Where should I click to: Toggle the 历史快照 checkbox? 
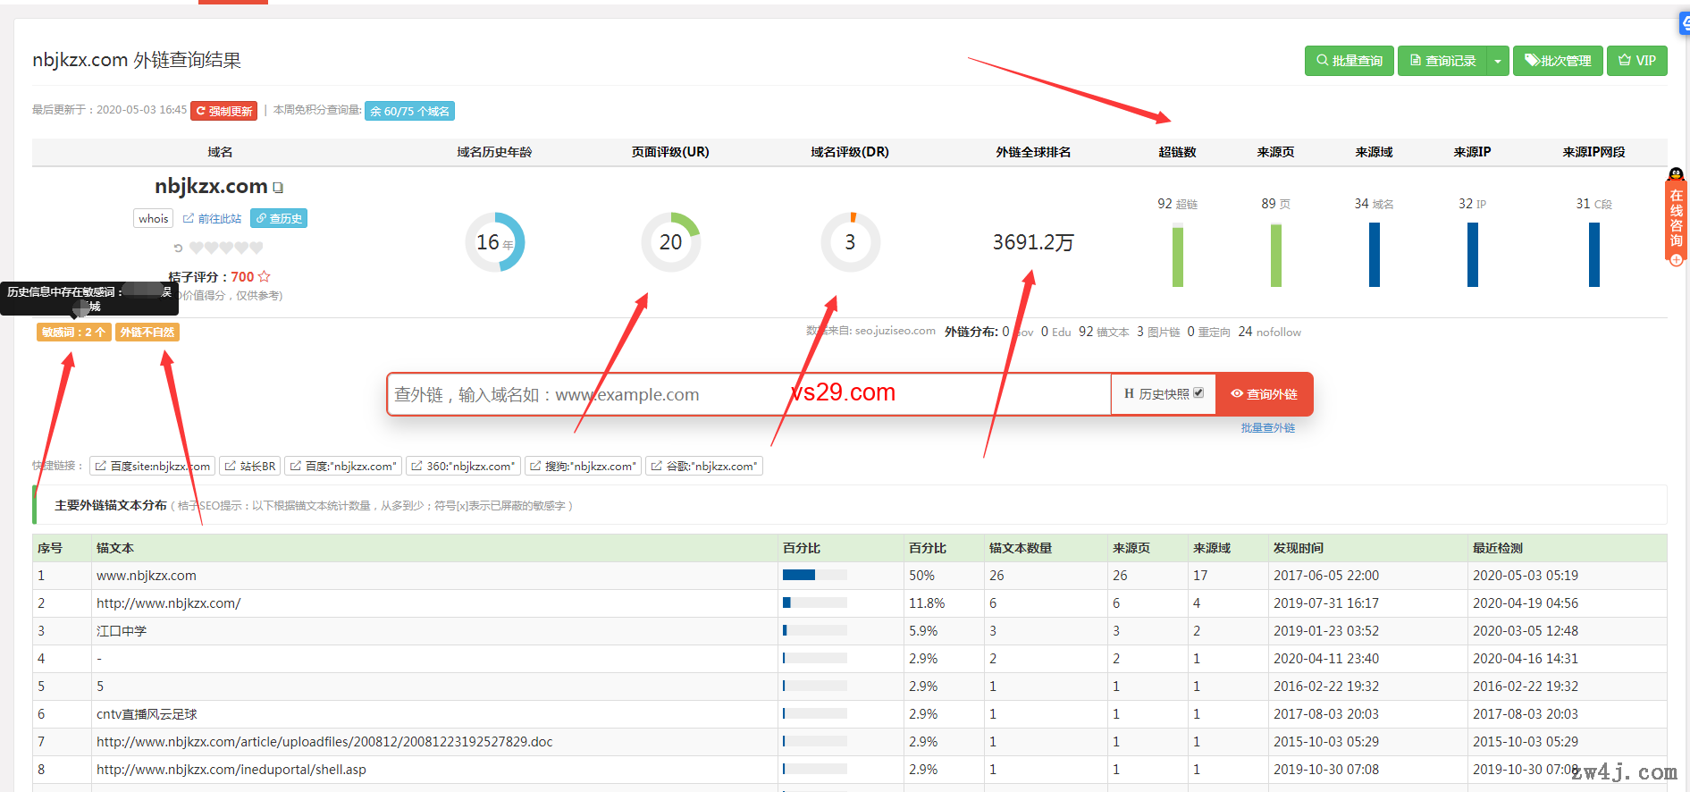point(1198,392)
